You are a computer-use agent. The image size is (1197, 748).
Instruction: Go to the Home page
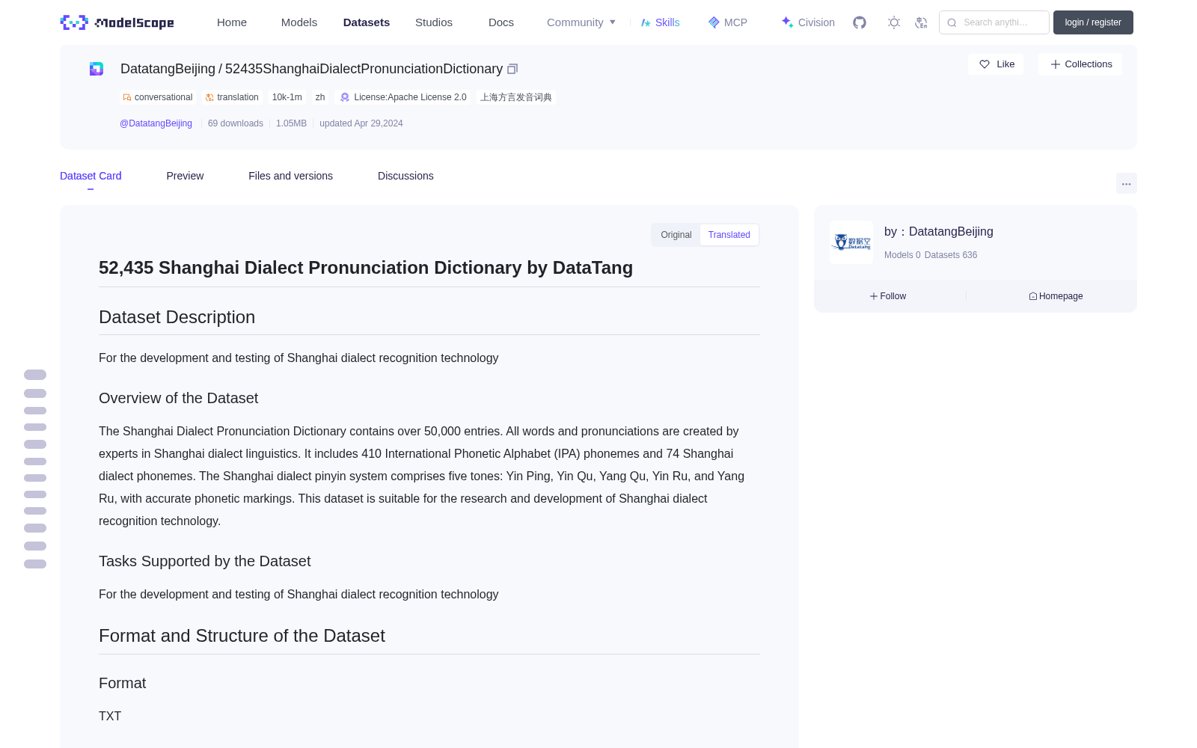232,22
